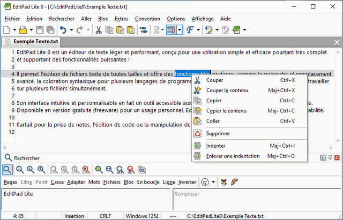
Task: Toggle the En boucle option
Action: [x=148, y=182]
